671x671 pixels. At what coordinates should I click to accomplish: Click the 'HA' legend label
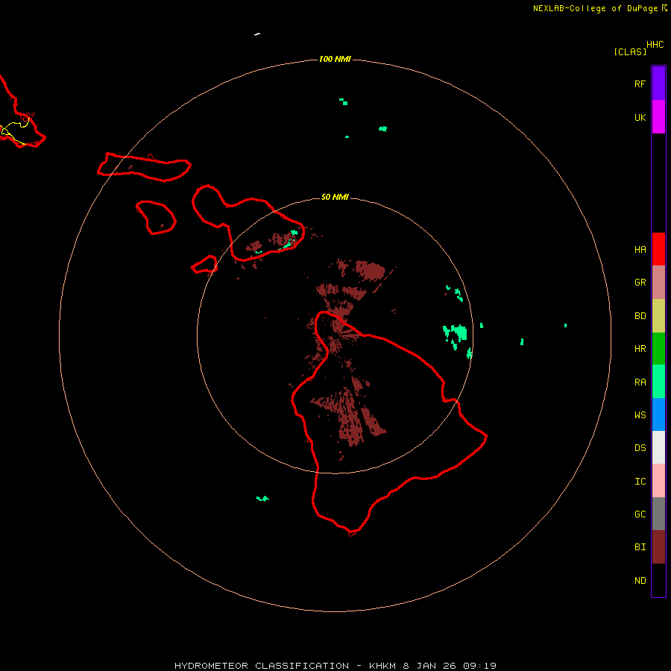point(640,250)
